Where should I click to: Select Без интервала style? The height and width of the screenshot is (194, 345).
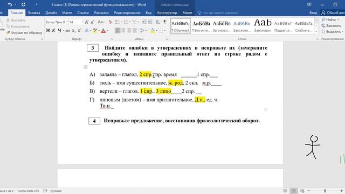201,26
